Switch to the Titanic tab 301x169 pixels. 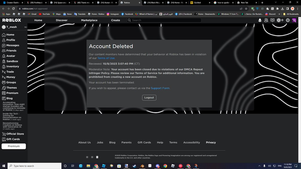pyautogui.click(x=83, y=3)
